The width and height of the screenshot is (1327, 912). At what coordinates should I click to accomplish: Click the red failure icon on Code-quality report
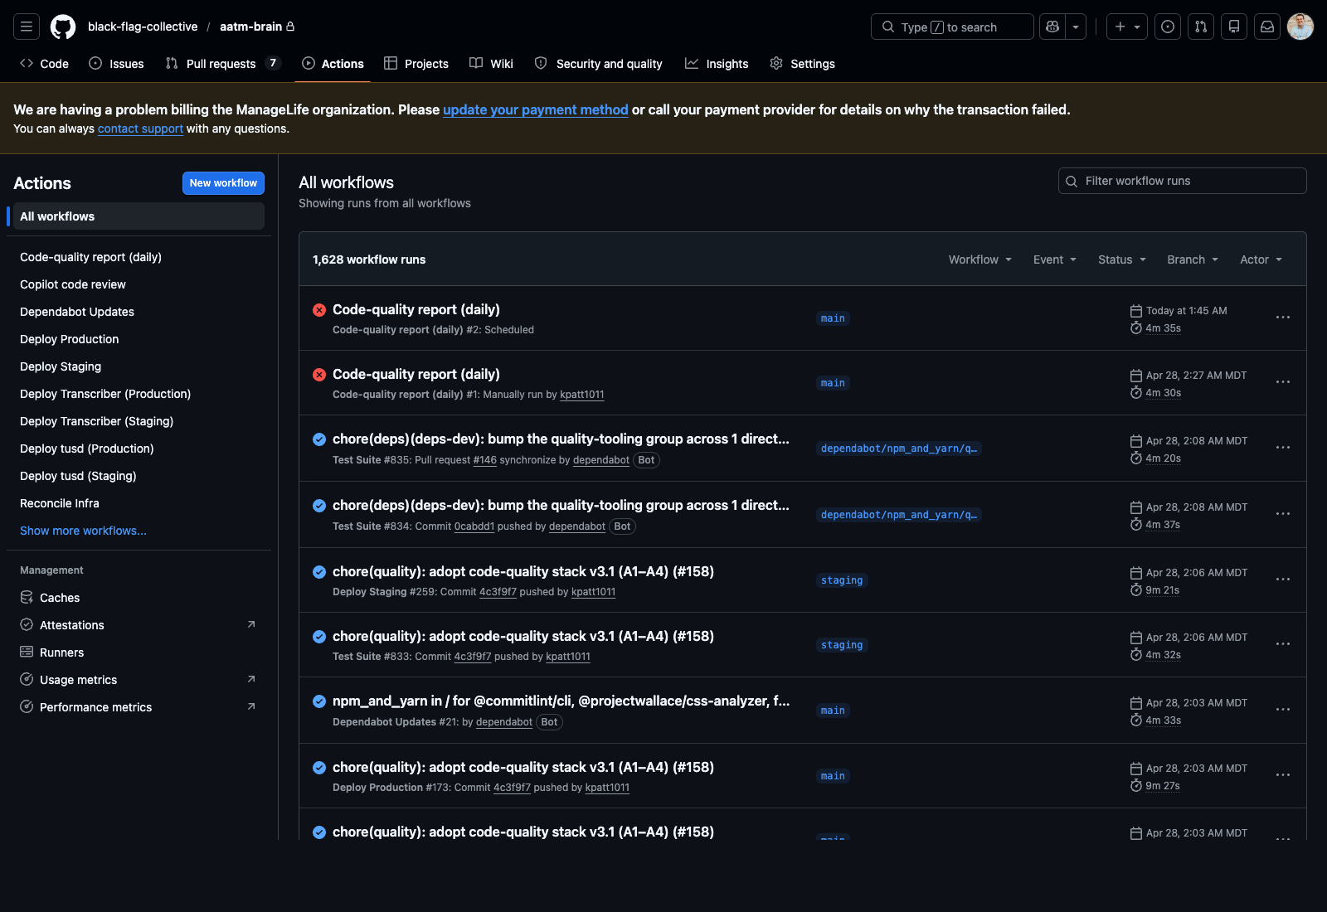319,310
